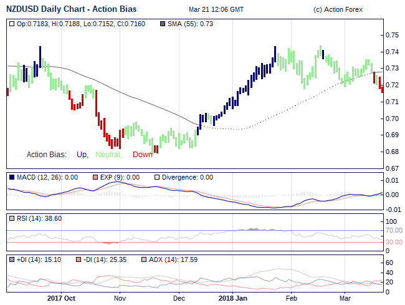Viewport: 405px width, 305px height.
Task: Click the 'EXP (9): 0.00' label
Action: click(x=120, y=177)
